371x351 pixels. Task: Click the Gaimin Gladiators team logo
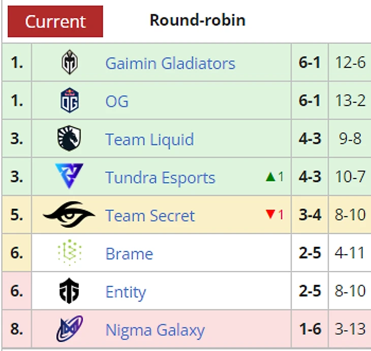tap(70, 63)
